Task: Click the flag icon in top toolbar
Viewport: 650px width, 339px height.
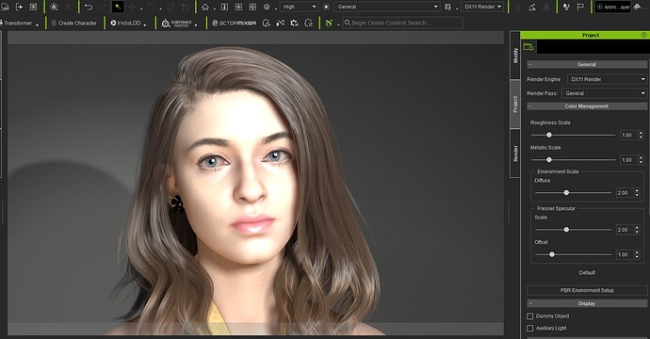Action: [x=580, y=7]
